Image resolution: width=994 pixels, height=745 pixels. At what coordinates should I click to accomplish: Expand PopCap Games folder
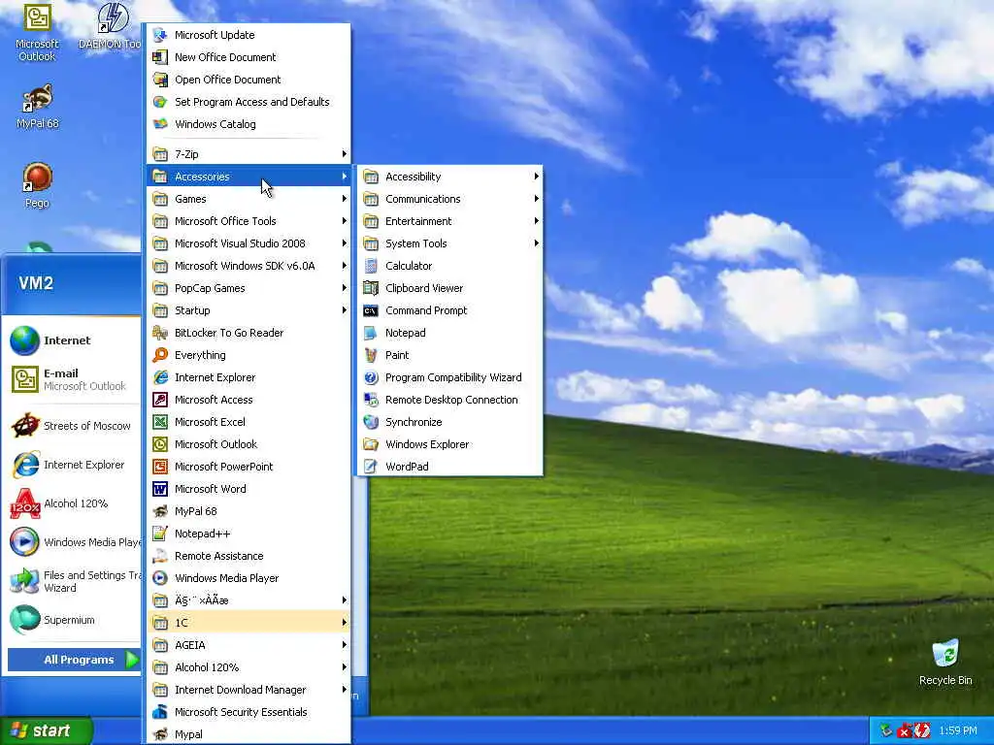(x=248, y=288)
